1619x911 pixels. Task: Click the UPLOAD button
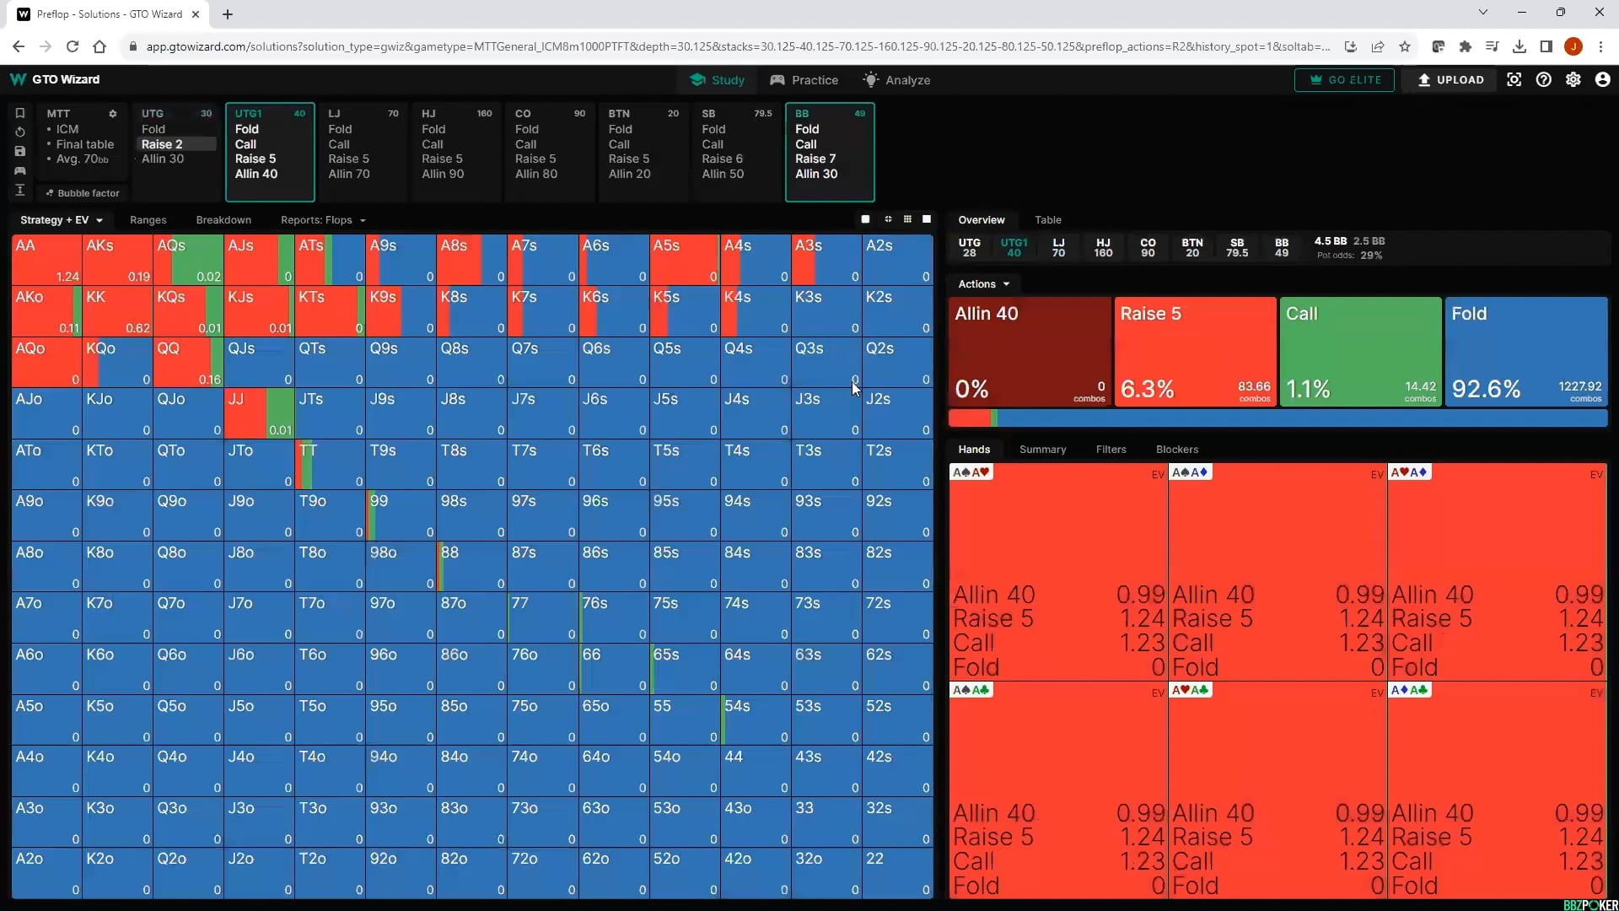pos(1450,80)
